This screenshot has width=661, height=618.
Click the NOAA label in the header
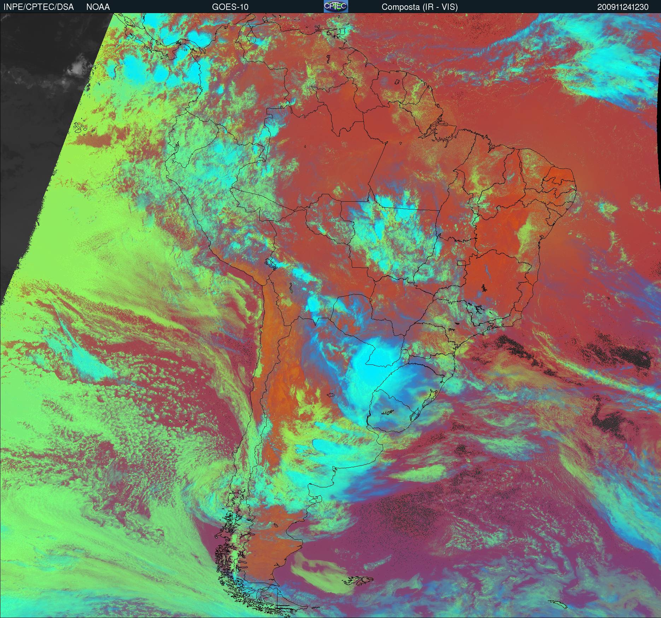98,7
